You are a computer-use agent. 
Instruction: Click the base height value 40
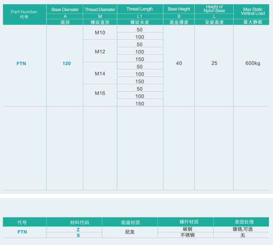pyautogui.click(x=179, y=63)
